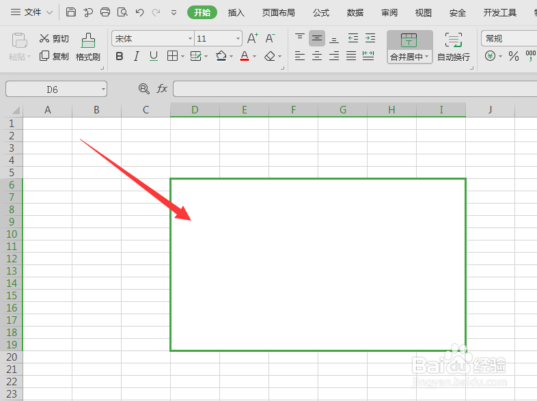Apply red font color A icon
537x401 pixels.
tap(245, 56)
